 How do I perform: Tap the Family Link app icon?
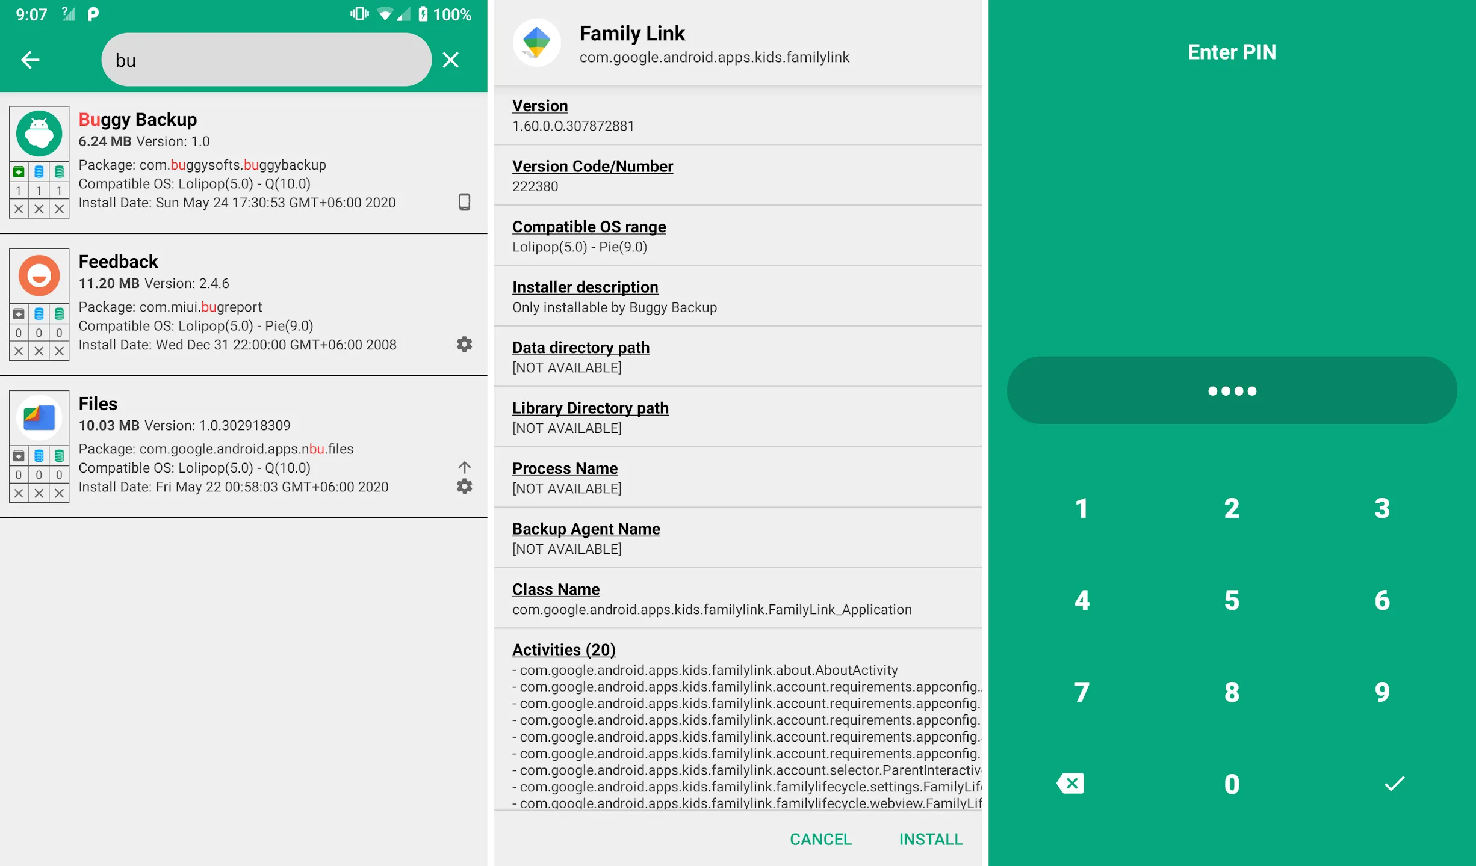[536, 43]
